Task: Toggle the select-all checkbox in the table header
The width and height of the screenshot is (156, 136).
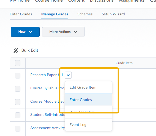Action: [17, 63]
